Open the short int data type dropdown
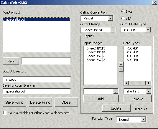This screenshot has width=158, height=129. pos(149,91)
